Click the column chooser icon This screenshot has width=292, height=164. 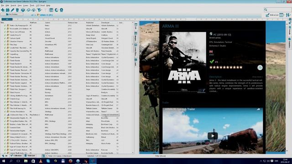tap(282, 15)
